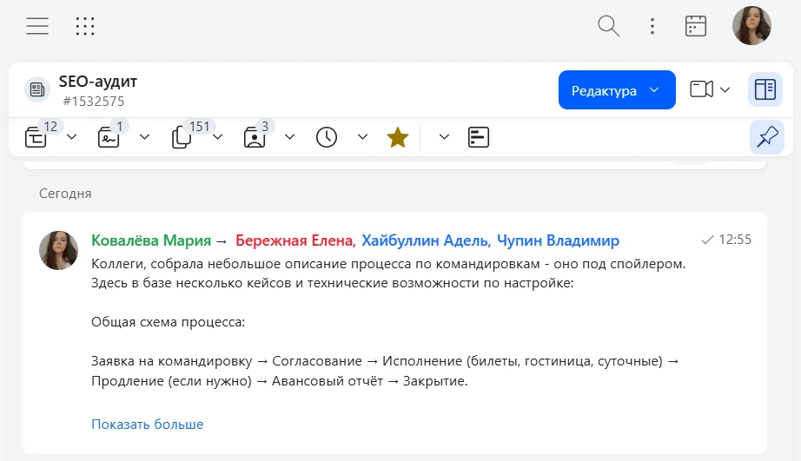
Task: Open the calendar icon in header
Action: tap(696, 26)
